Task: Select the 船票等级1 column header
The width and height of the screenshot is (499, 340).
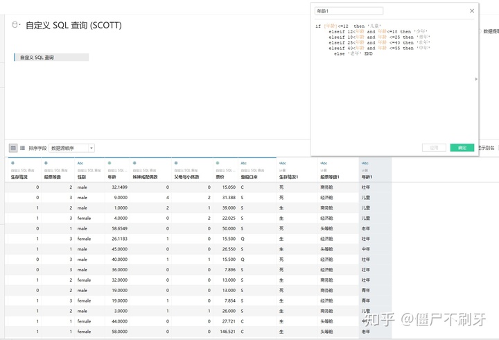Action: click(x=330, y=177)
